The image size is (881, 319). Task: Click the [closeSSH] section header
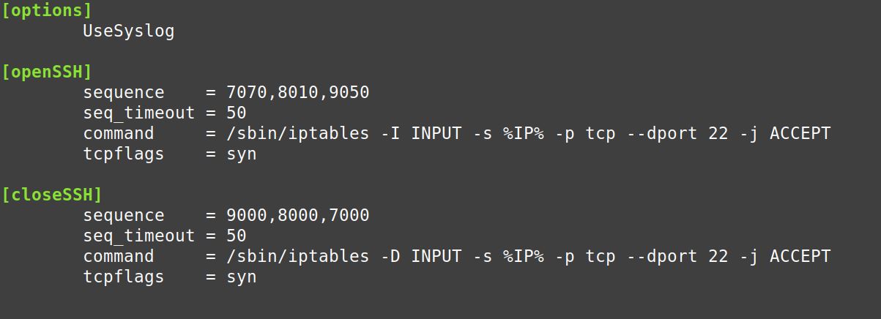click(52, 195)
